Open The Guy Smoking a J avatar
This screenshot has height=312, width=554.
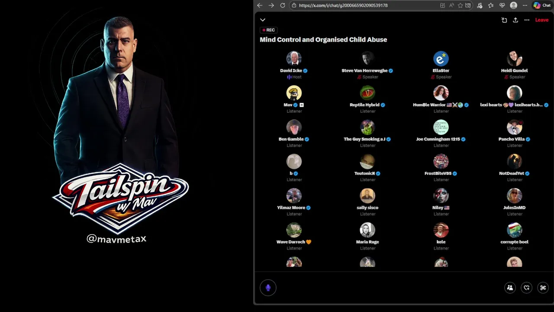[x=367, y=127]
